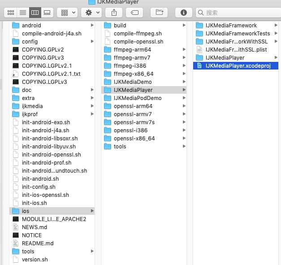Switch to icon view in the toolbar
Screen dimensions: 281x265
(x=11, y=13)
